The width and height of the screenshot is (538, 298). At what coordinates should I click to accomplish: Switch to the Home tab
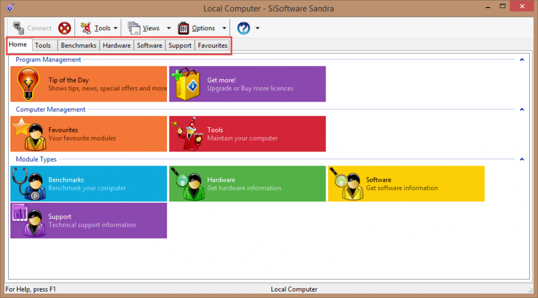click(x=18, y=45)
